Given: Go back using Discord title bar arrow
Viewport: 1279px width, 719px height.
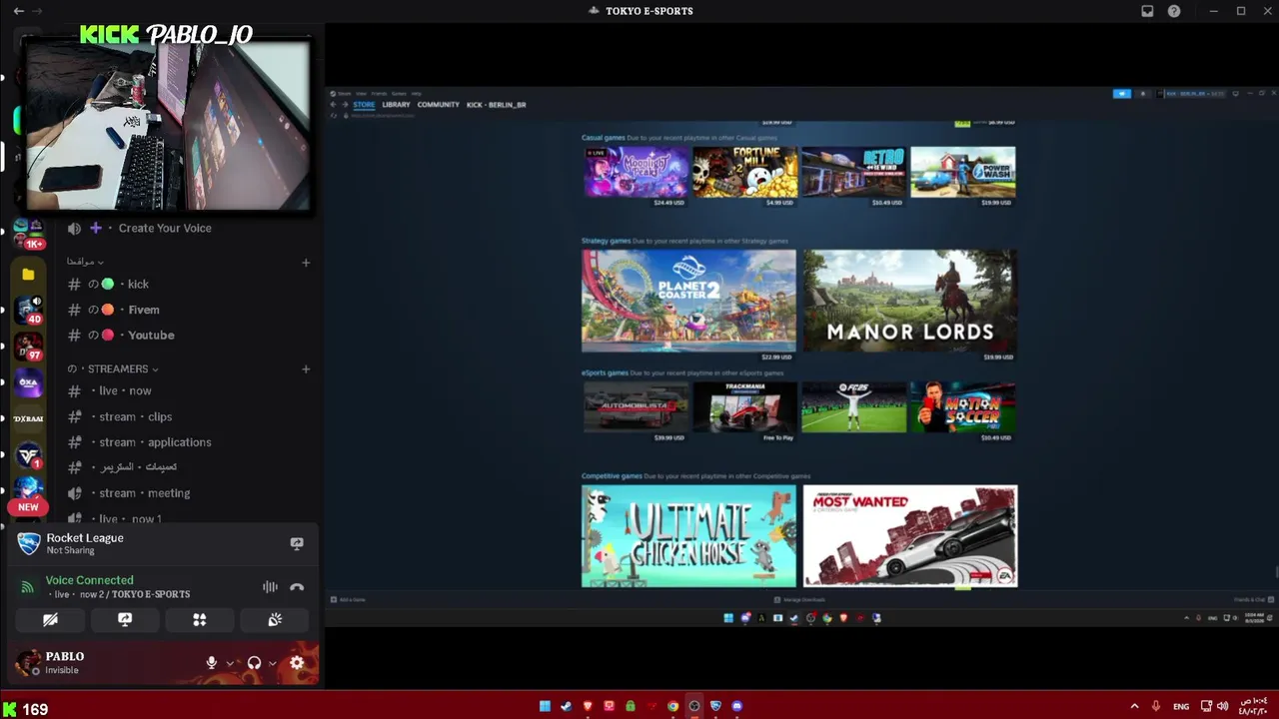Looking at the screenshot, I should (x=18, y=11).
